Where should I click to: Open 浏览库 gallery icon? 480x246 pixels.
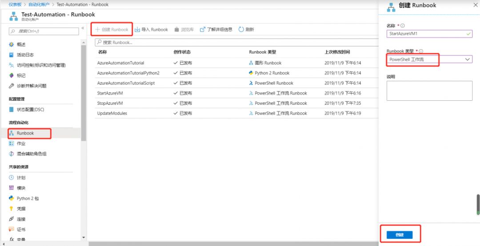click(176, 30)
